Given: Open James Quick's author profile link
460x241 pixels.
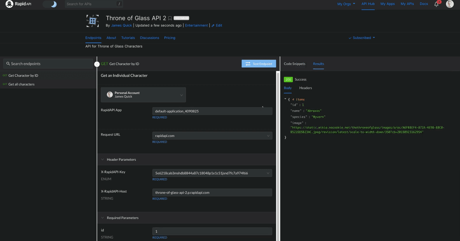Looking at the screenshot, I should [121, 25].
